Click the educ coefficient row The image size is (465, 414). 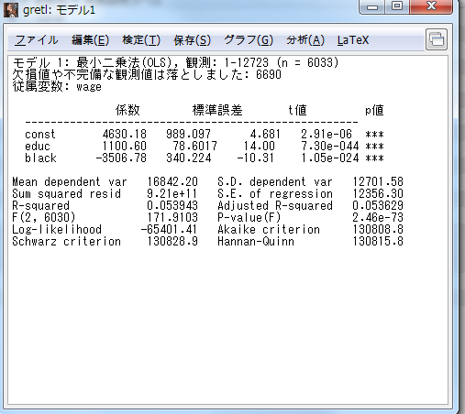pyautogui.click(x=205, y=146)
